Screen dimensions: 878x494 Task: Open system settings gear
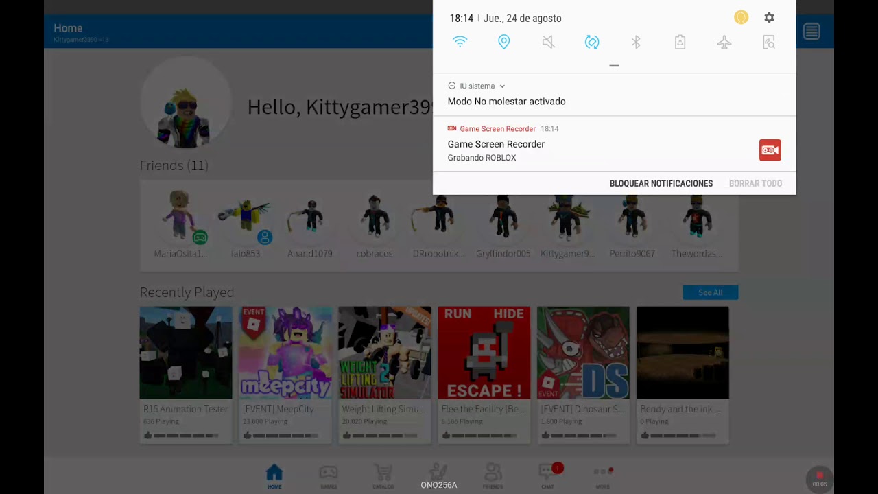click(x=769, y=18)
